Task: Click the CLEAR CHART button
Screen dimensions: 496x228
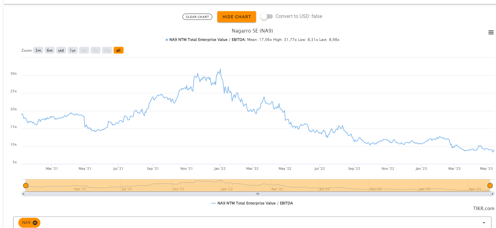Action: pos(197,17)
